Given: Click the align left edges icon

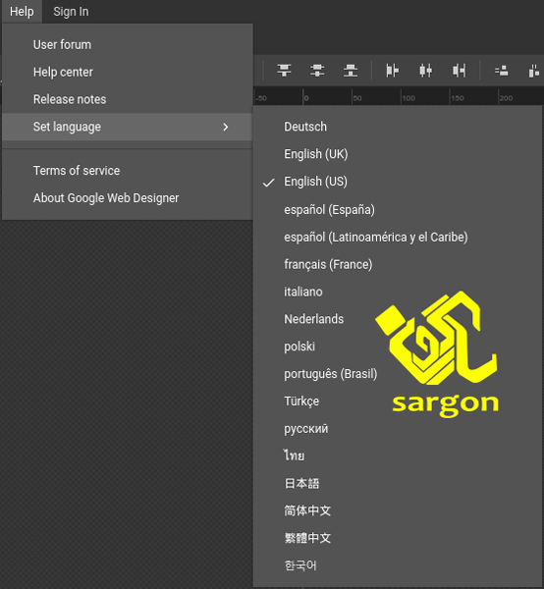Looking at the screenshot, I should 392,71.
